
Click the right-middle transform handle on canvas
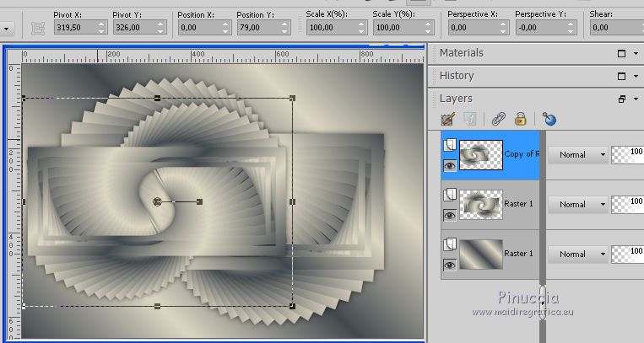click(292, 201)
